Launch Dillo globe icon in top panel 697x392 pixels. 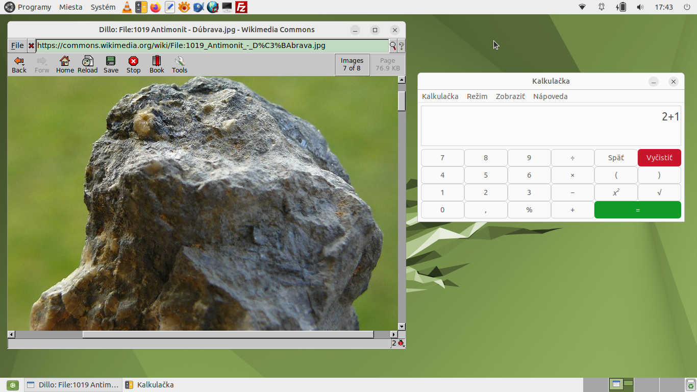(213, 7)
